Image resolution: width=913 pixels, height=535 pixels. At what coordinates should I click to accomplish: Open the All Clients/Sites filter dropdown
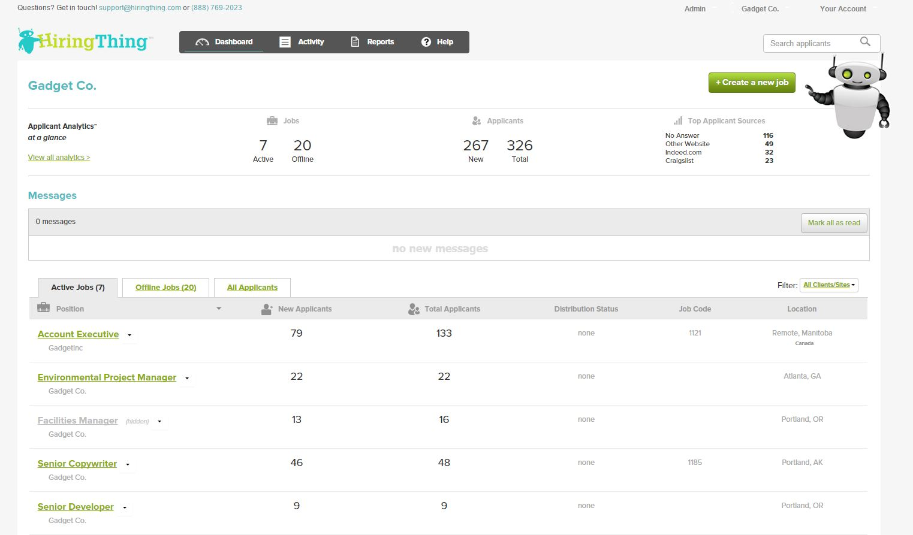829,285
